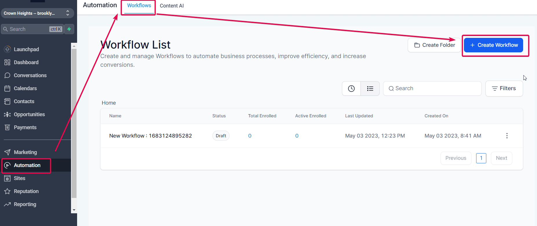This screenshot has width=537, height=226.
Task: Open the Launchpad sidebar icon
Action: (x=7, y=49)
